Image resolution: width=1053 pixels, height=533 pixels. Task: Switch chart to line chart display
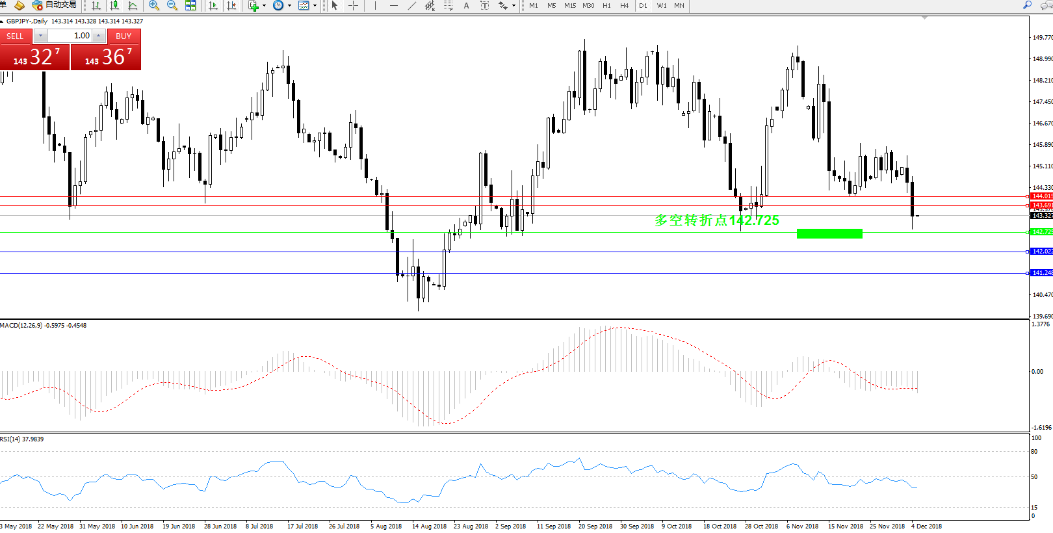(x=133, y=5)
